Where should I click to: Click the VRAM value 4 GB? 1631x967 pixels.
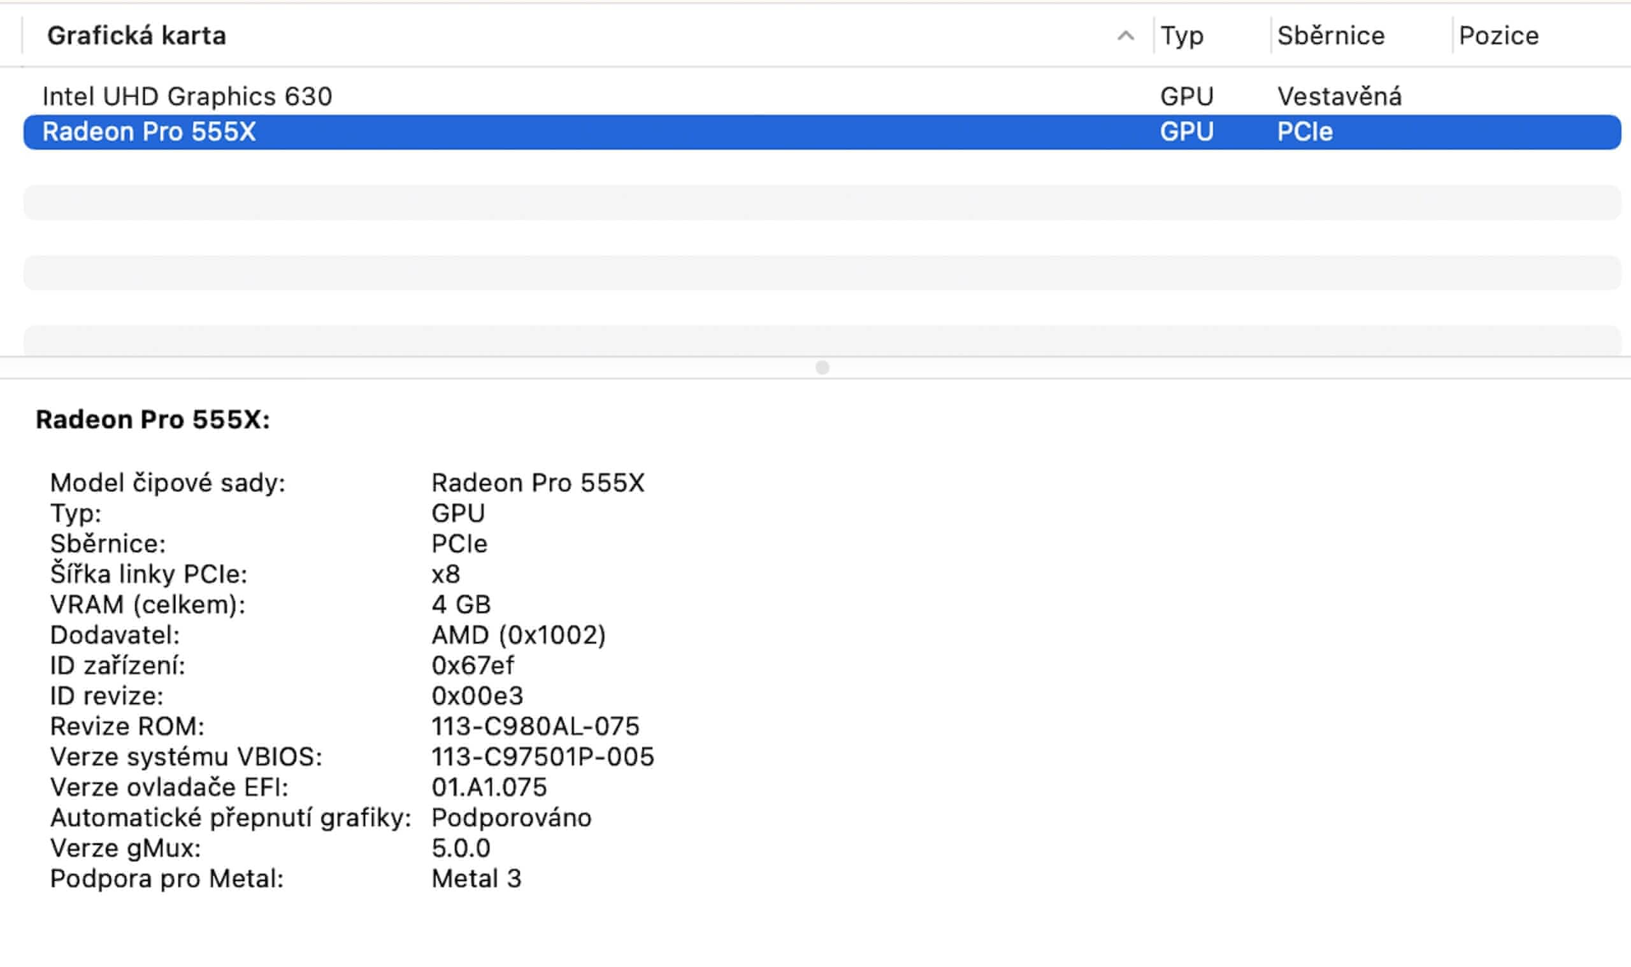coord(461,605)
